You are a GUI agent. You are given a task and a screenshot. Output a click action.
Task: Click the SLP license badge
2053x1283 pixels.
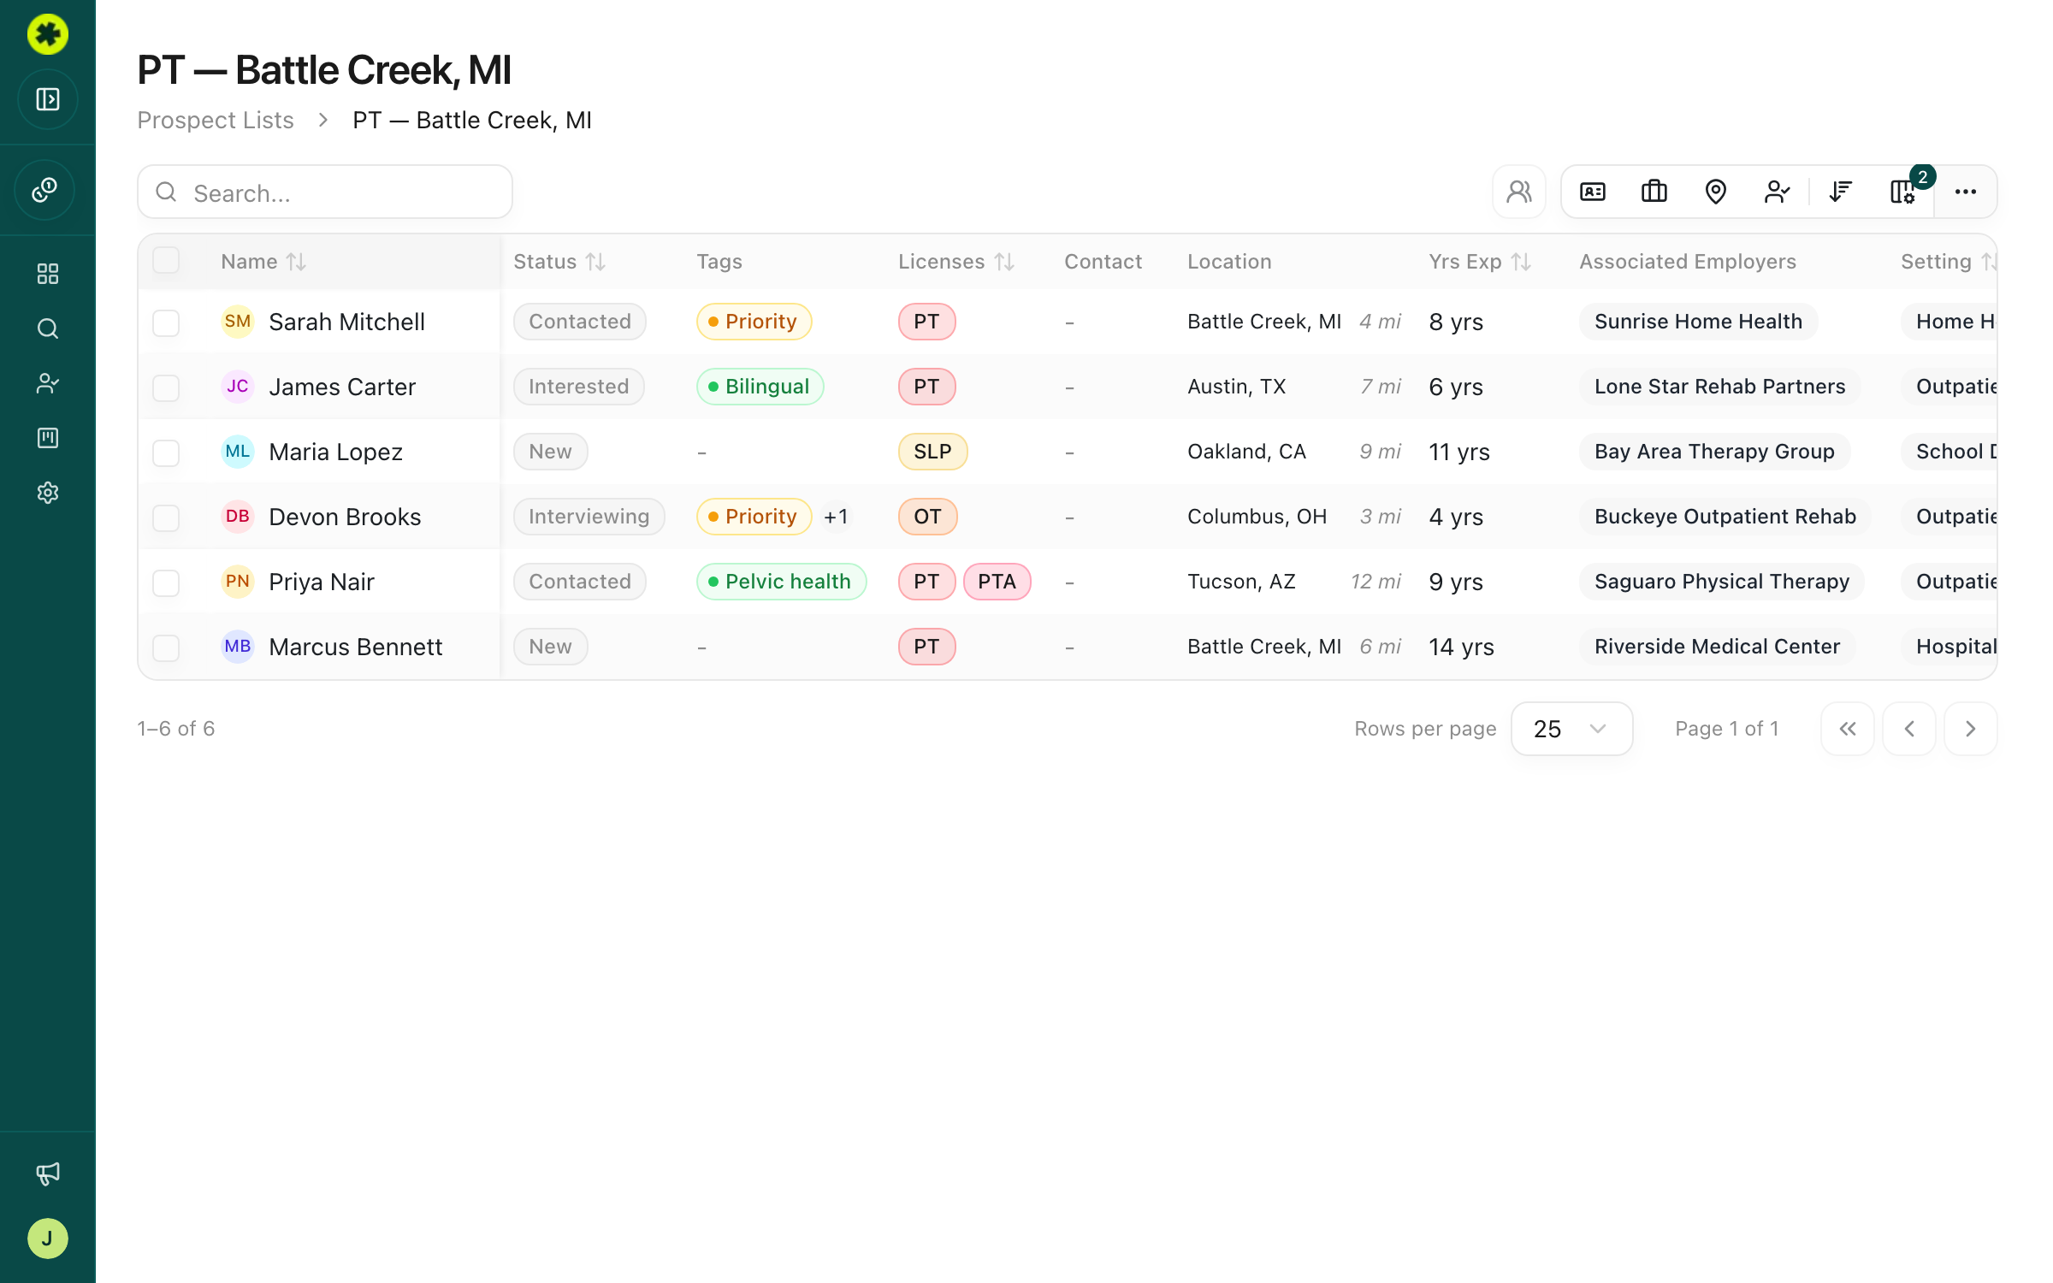pyautogui.click(x=932, y=452)
